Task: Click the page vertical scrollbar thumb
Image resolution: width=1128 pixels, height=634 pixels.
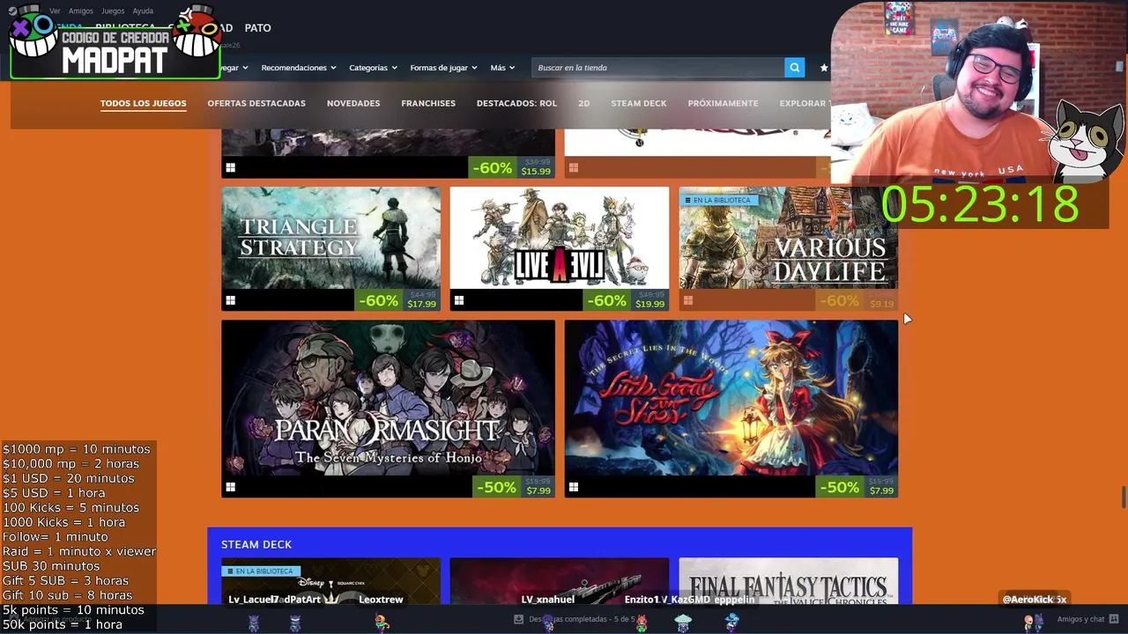Action: [x=1124, y=497]
